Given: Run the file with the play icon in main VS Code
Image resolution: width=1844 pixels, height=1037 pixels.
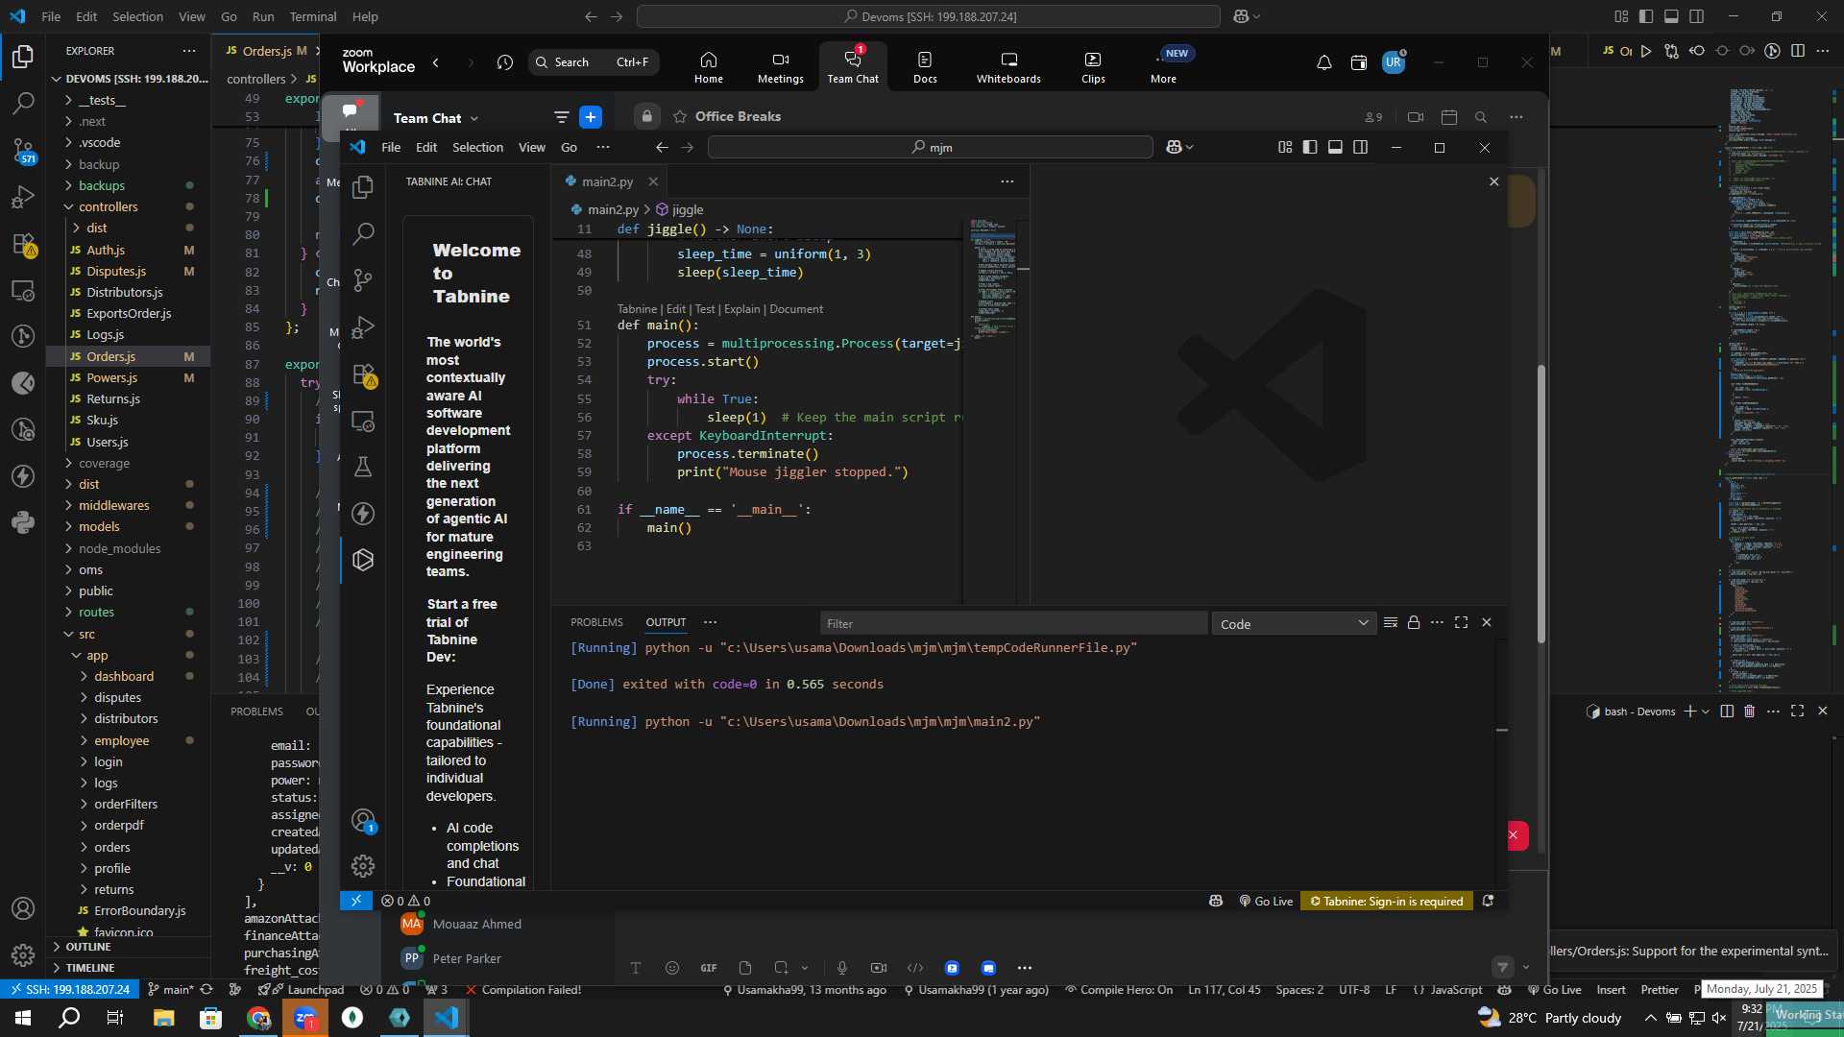Looking at the screenshot, I should pos(1646,51).
